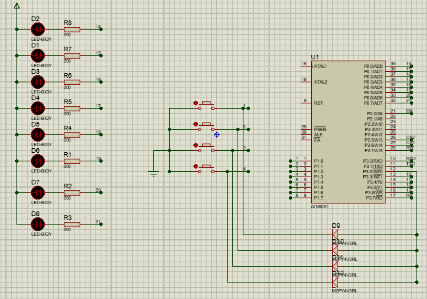The height and width of the screenshot is (299, 427).
Task: Toggle red latch dot of button on net 3
Action: (195, 146)
